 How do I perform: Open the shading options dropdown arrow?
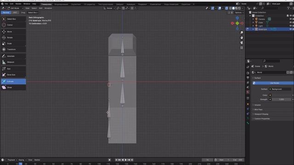click(x=242, y=8)
